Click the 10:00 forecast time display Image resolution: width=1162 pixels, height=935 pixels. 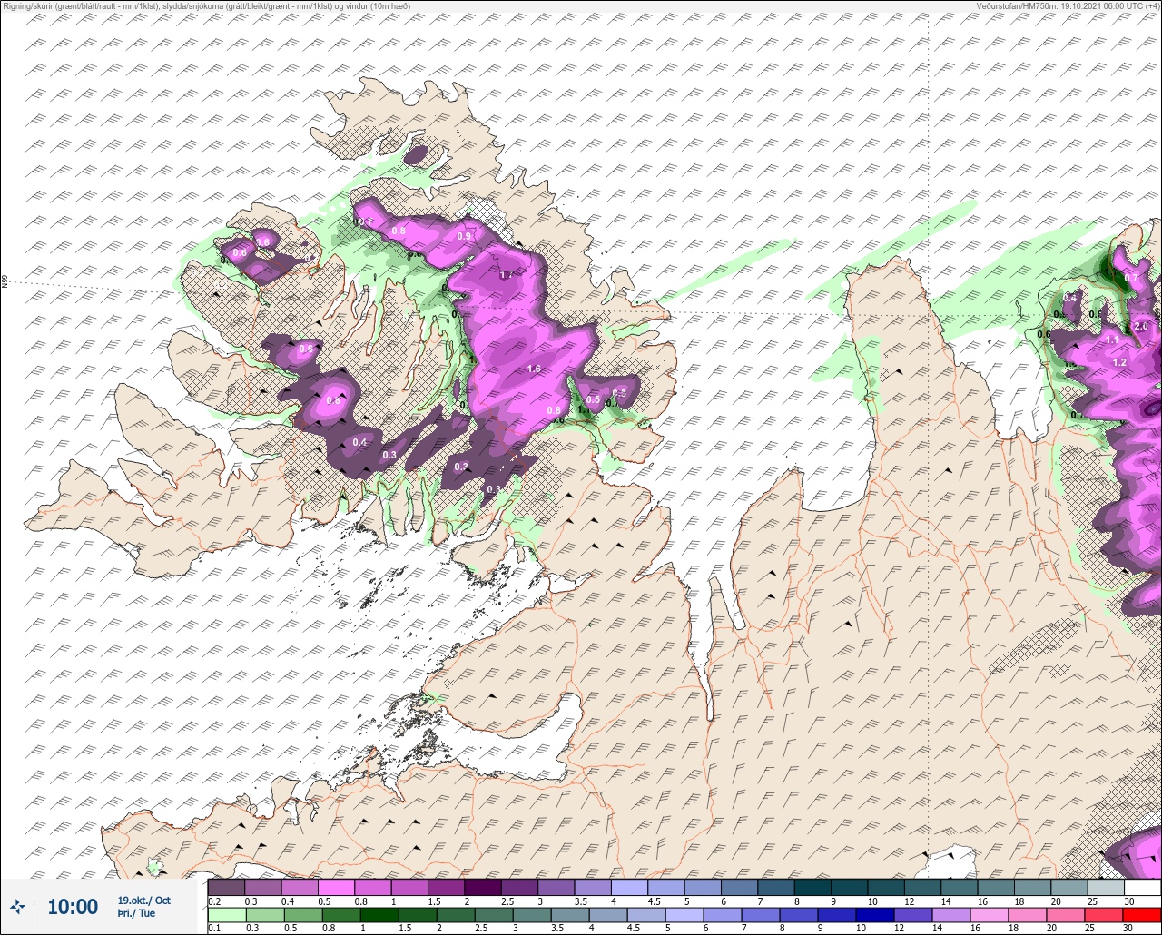point(72,907)
